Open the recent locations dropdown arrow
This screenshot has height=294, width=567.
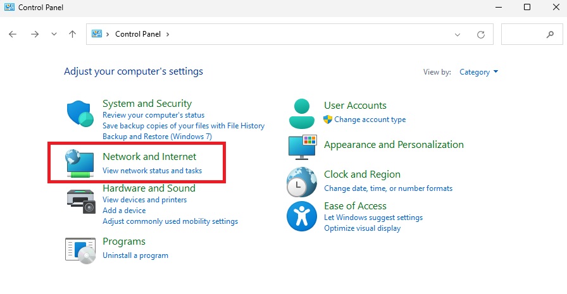click(54, 34)
